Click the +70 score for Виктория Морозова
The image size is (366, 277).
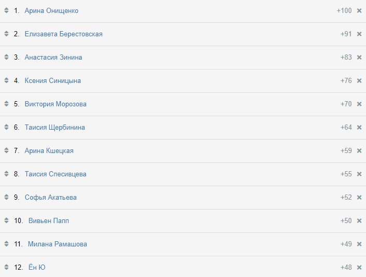click(346, 104)
